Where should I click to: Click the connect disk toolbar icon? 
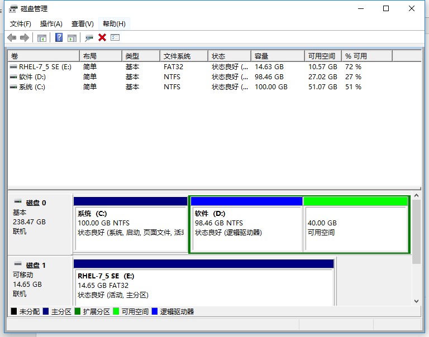[x=89, y=37]
